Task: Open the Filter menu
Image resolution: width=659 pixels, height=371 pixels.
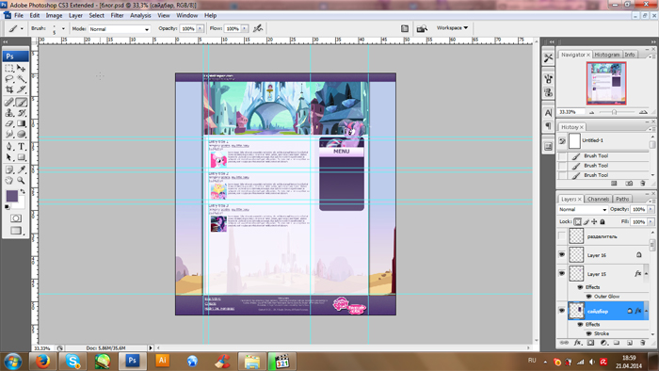Action: [117, 16]
